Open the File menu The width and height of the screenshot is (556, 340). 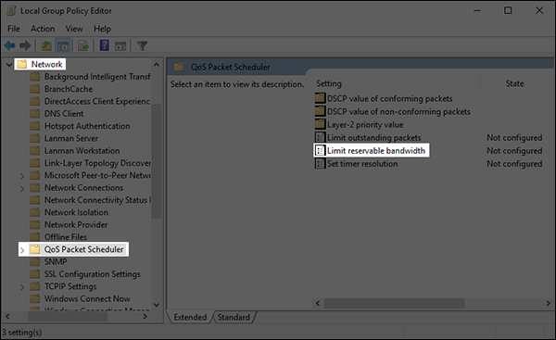coord(14,29)
